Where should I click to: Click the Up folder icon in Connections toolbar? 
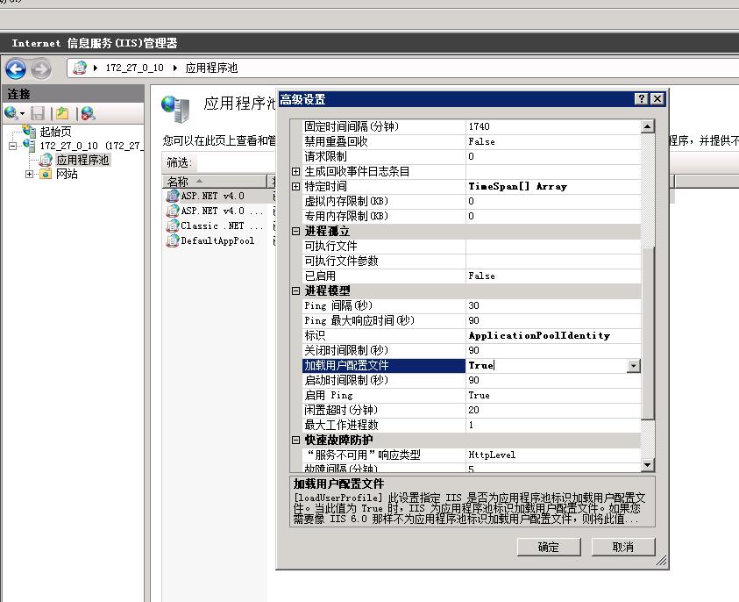[62, 113]
